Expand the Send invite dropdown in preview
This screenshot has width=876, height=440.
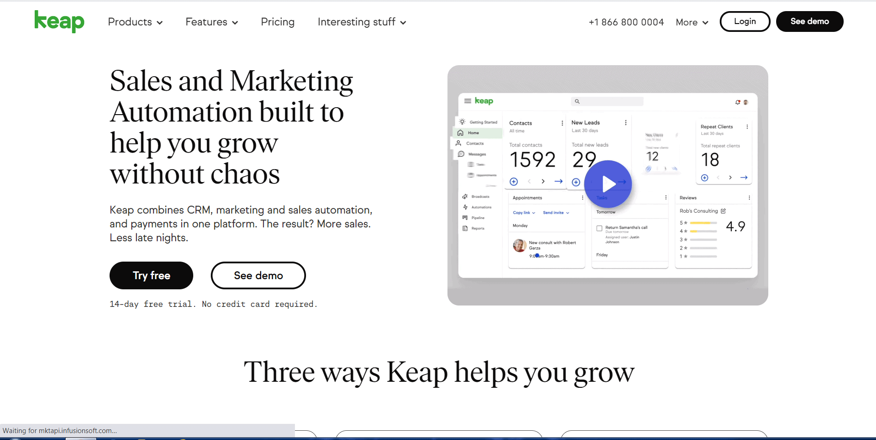pyautogui.click(x=556, y=213)
